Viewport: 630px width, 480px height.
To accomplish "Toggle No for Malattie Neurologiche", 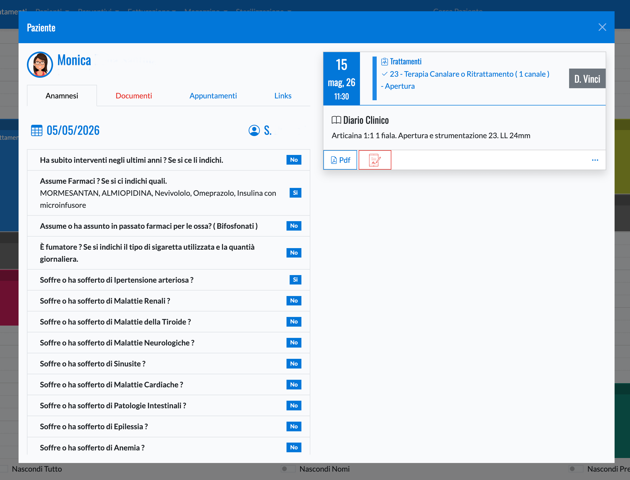I will [294, 343].
